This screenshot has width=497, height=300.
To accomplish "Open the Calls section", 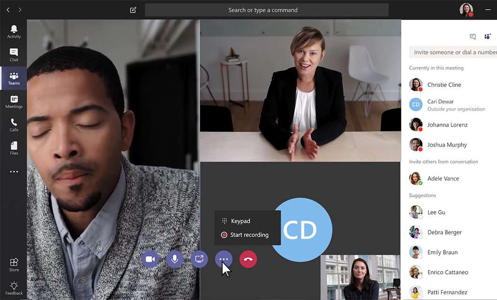I will point(14,125).
